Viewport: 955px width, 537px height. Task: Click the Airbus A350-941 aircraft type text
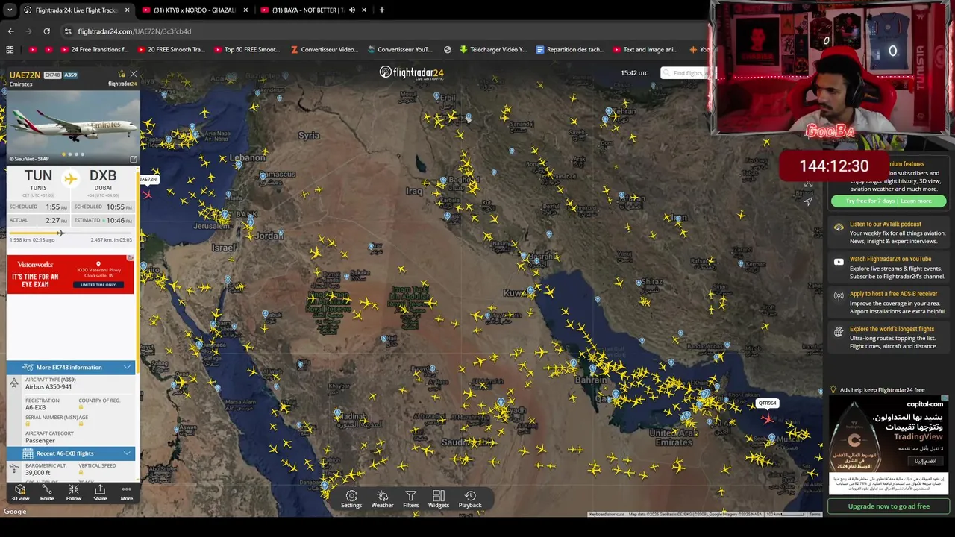pos(48,386)
